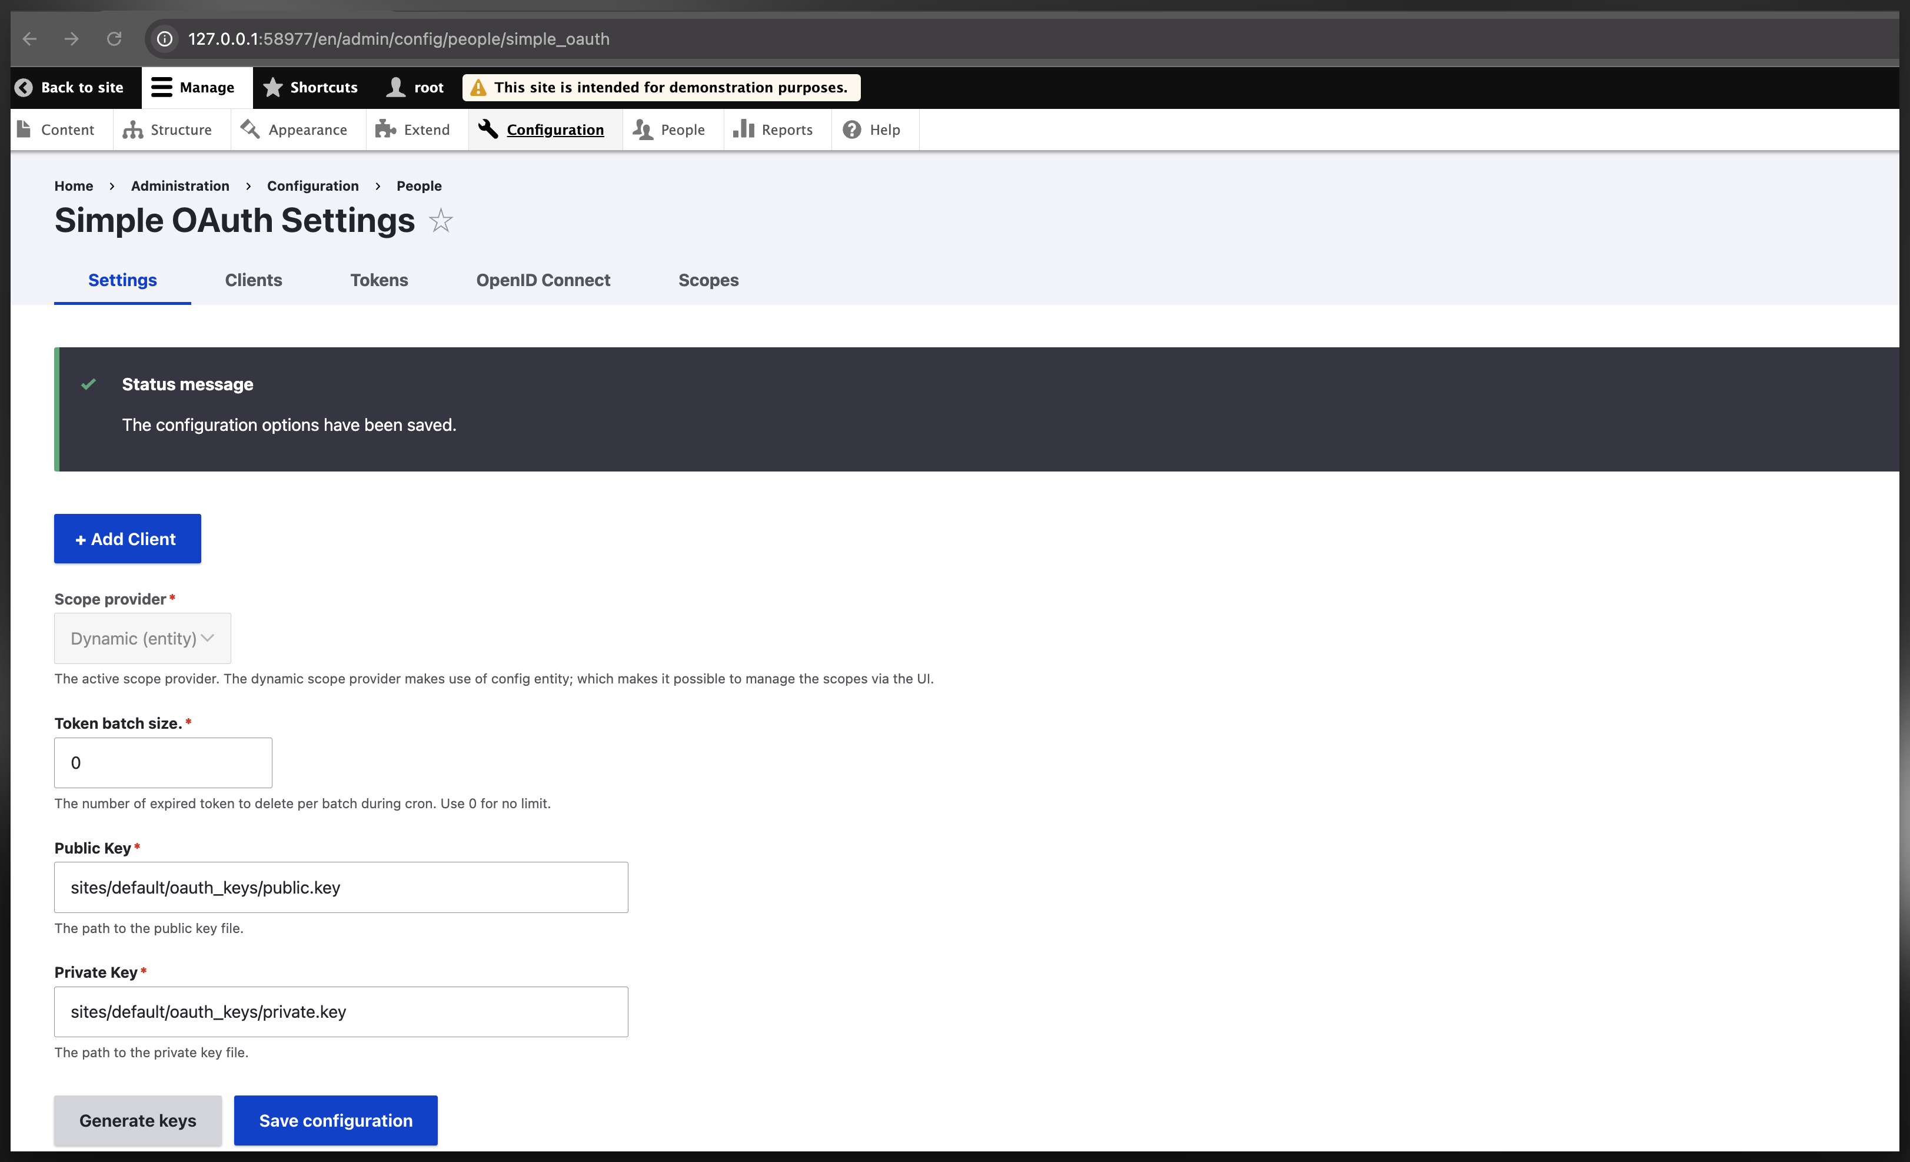Click the site information icon in the address bar
1910x1162 pixels.
[x=165, y=39]
